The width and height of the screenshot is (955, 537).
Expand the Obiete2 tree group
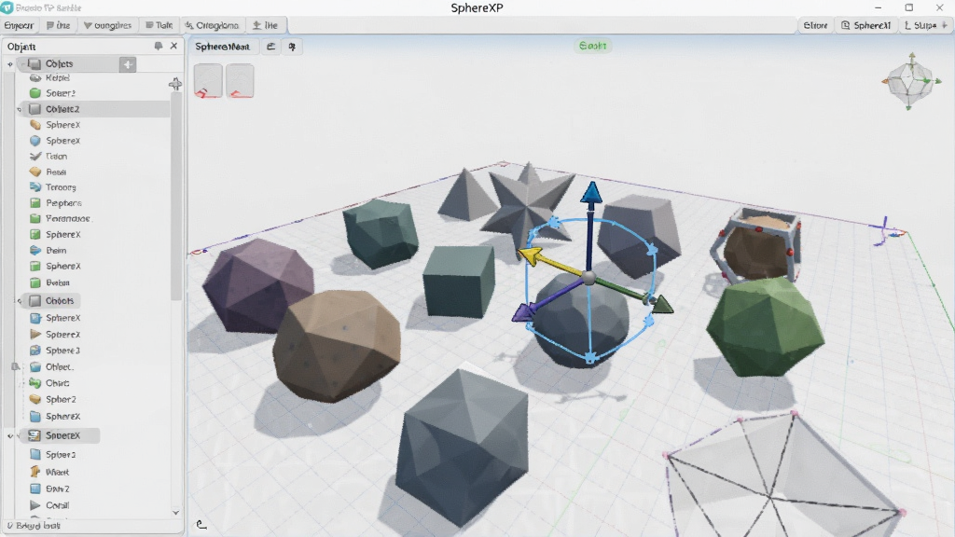pyautogui.click(x=20, y=110)
